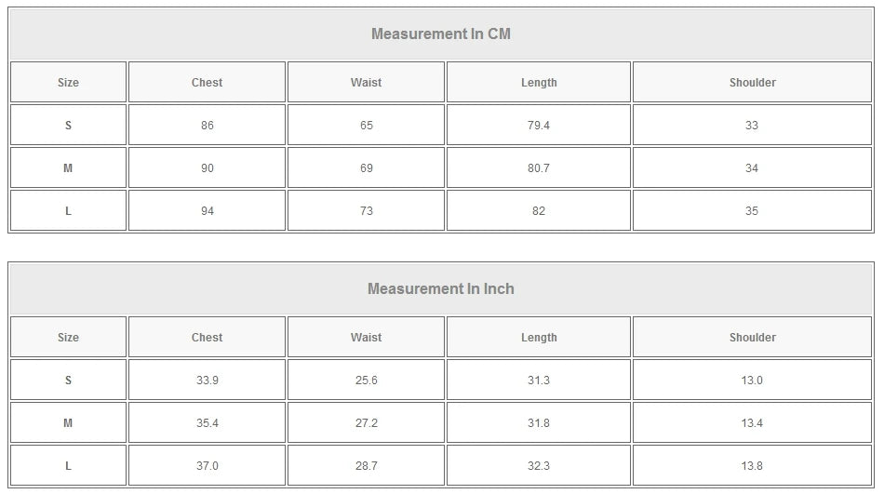Select length value 80.7 in CM table
This screenshot has height=494, width=884.
[x=539, y=168]
